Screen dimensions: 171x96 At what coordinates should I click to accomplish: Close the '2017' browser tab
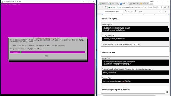(x=117, y=4)
